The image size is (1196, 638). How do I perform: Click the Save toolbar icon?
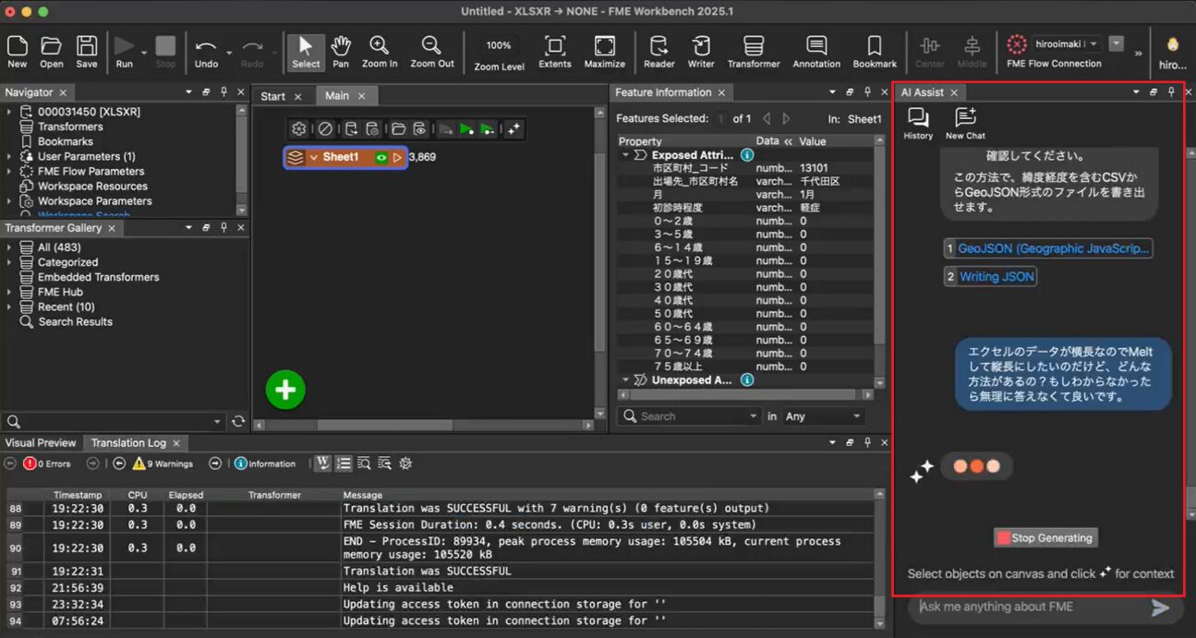pyautogui.click(x=87, y=52)
